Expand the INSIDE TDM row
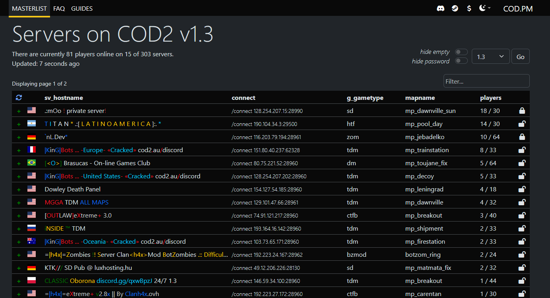550x298 pixels. coord(19,229)
